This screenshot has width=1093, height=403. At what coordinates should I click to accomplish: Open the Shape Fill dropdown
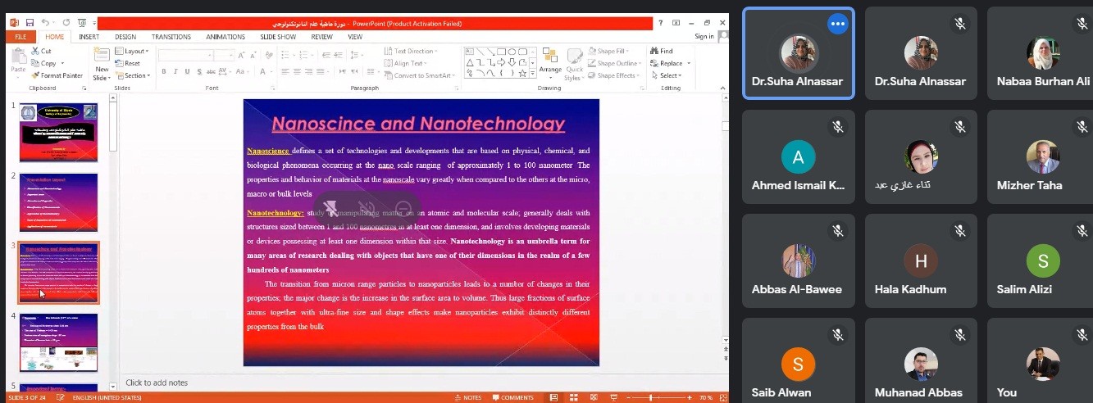[608, 51]
